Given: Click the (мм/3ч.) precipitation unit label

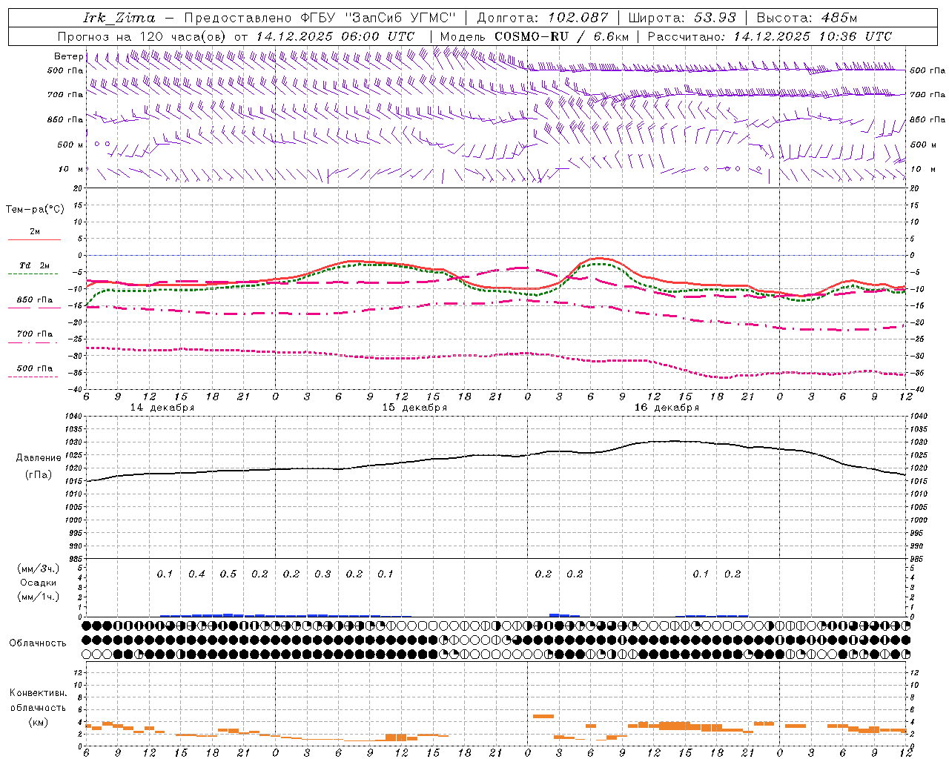Looking at the screenshot, I should [x=38, y=569].
